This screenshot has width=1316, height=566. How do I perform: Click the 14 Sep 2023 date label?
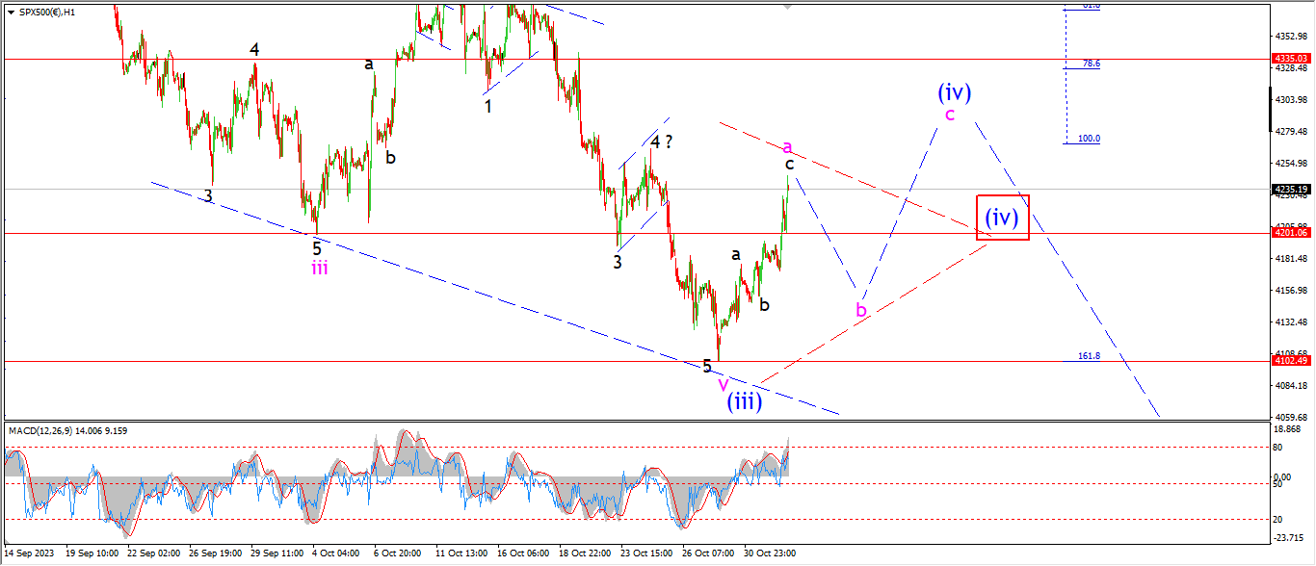30,553
